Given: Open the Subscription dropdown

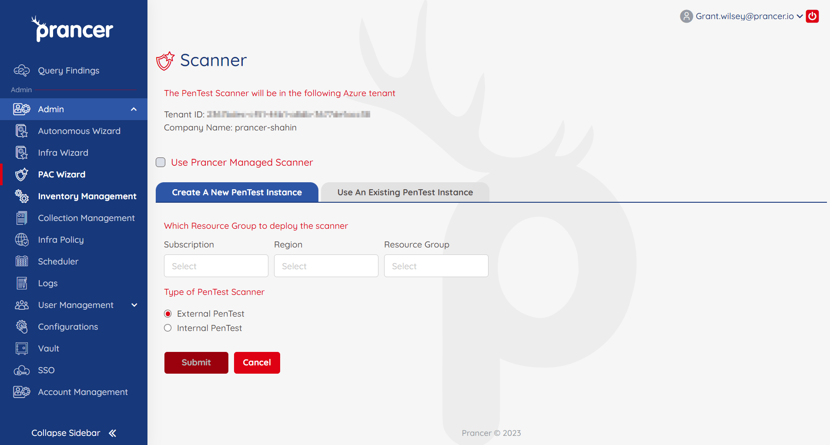Looking at the screenshot, I should (x=216, y=266).
